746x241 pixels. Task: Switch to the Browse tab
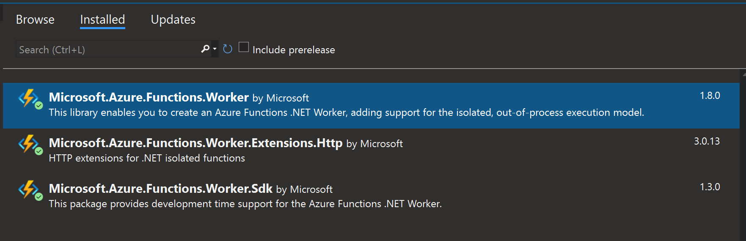35,19
